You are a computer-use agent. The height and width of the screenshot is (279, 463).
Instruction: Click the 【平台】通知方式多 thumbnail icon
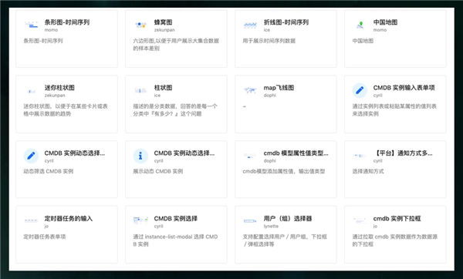[x=360, y=156]
